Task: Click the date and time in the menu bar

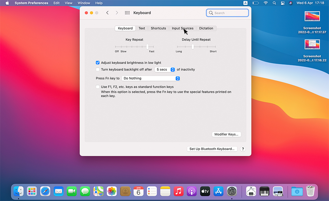Action: click(310, 3)
